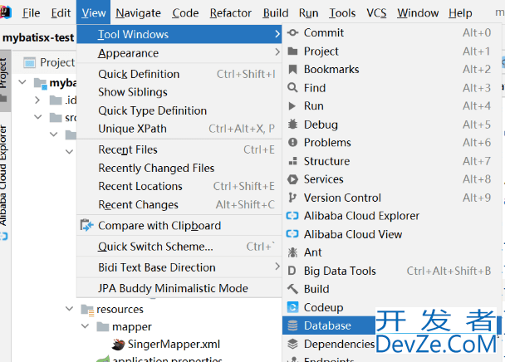Click the Project folder icon in submenu
505x362 pixels.
(292, 51)
